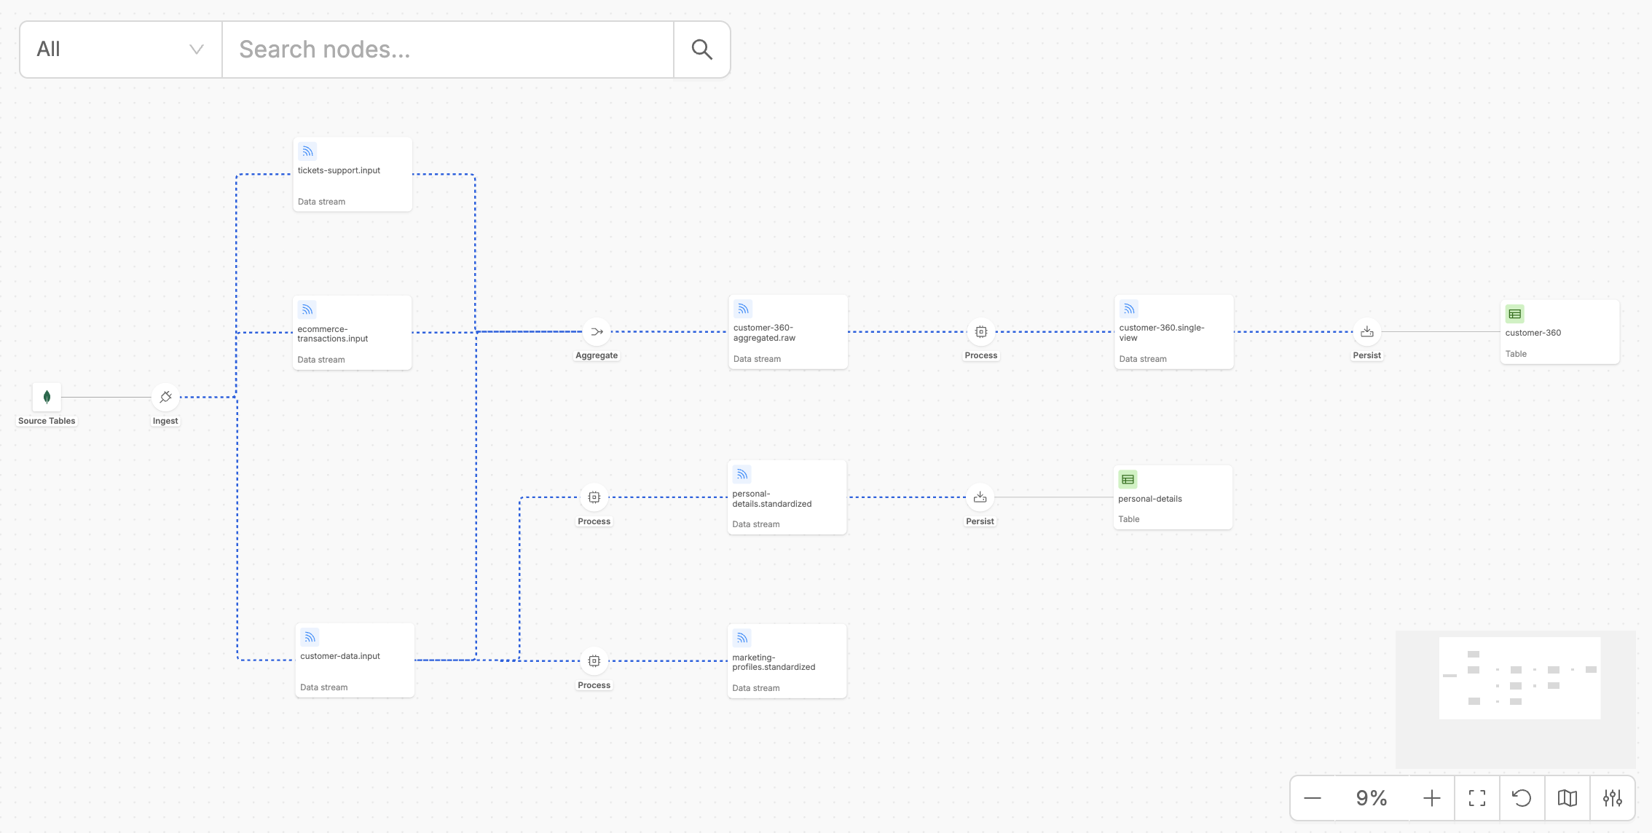Click the MongoDB Source Tables icon
1652x833 pixels.
(x=46, y=397)
